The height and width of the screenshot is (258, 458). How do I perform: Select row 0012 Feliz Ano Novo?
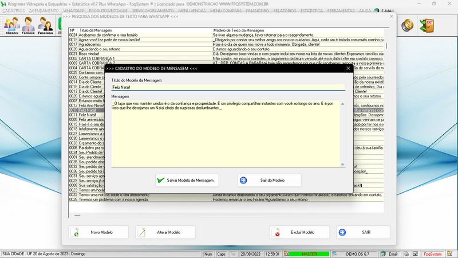pyautogui.click(x=86, y=105)
